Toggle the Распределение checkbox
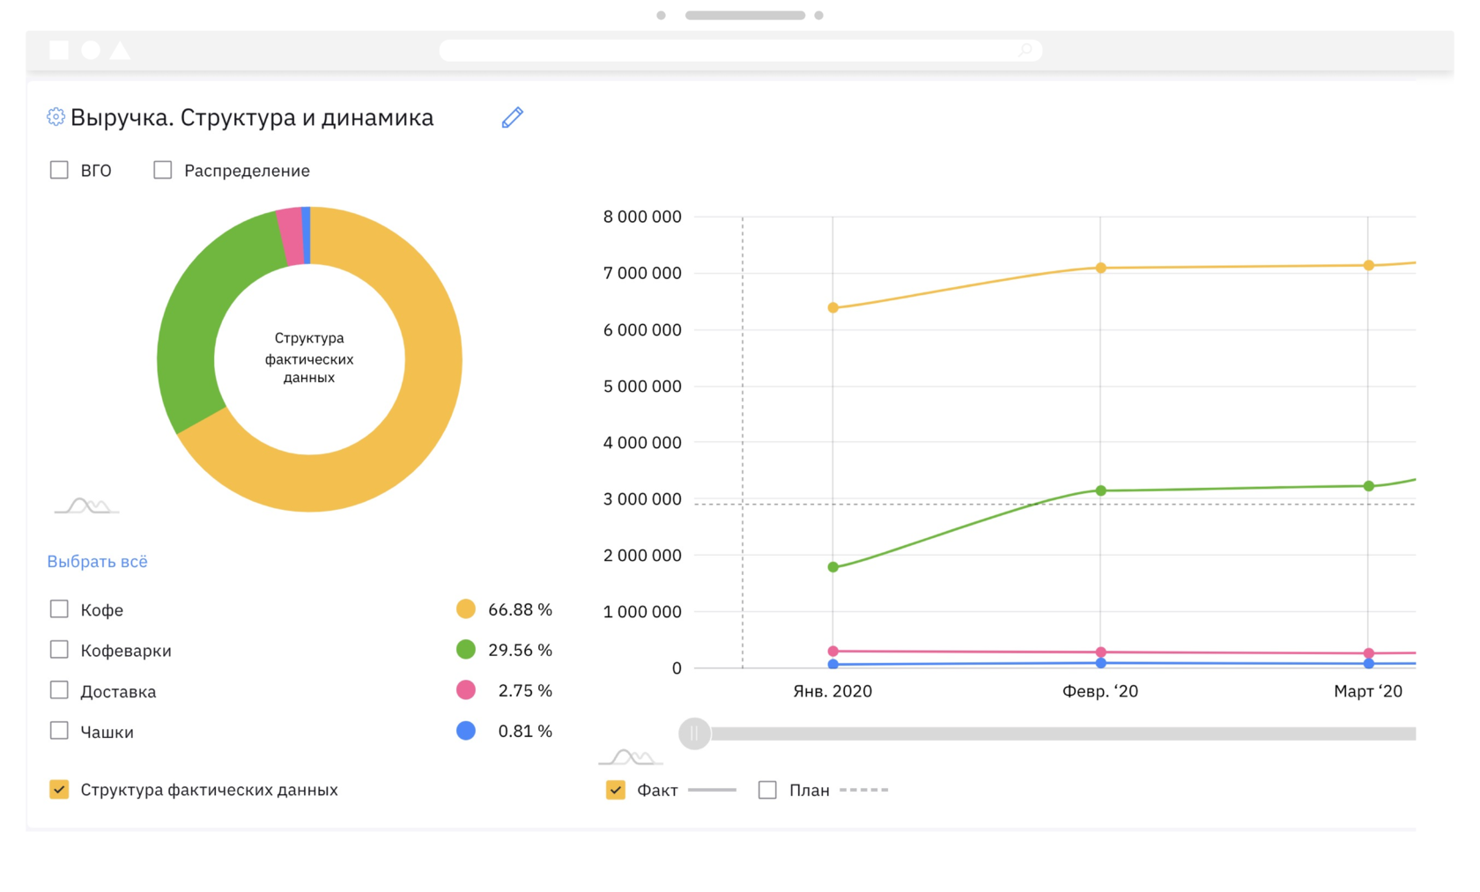Viewport: 1480px width, 892px height. point(163,170)
